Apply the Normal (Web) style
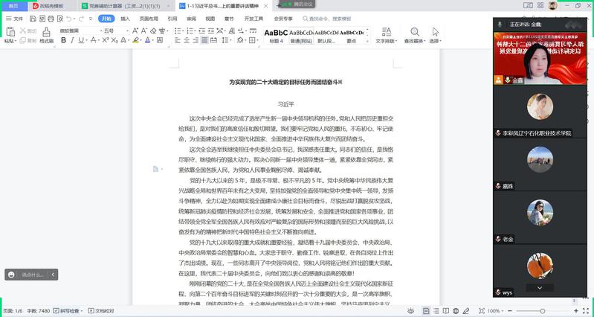Image resolution: width=594 pixels, height=317 pixels. pyautogui.click(x=301, y=36)
